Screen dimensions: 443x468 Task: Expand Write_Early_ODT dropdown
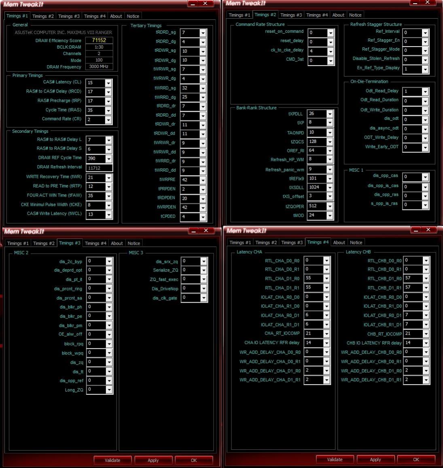pyautogui.click(x=425, y=147)
